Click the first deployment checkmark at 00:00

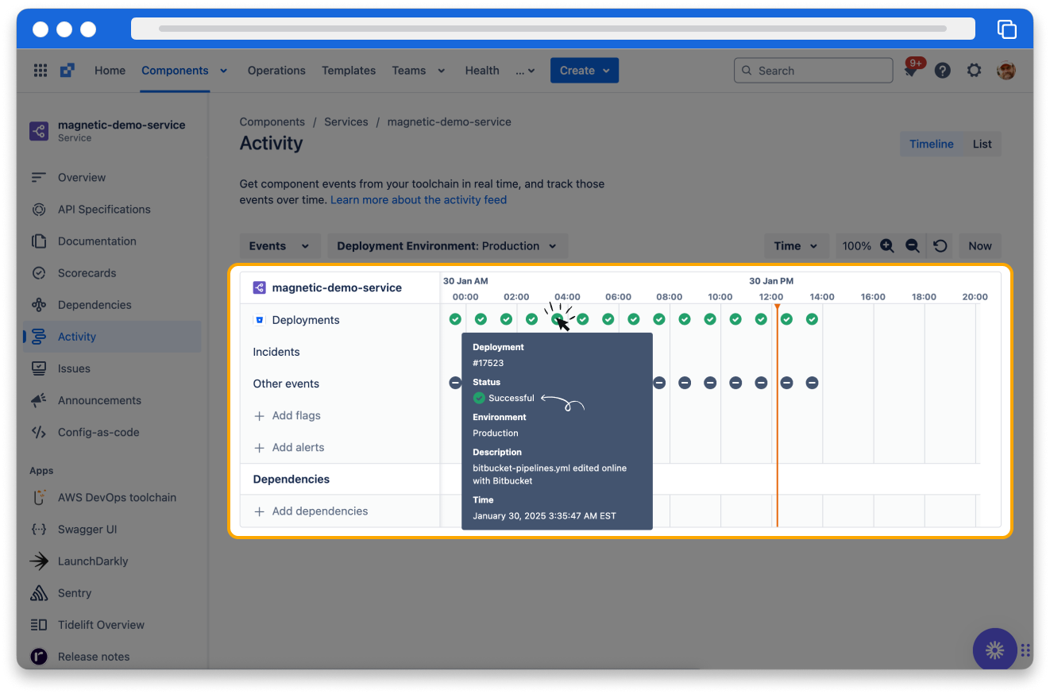(455, 319)
